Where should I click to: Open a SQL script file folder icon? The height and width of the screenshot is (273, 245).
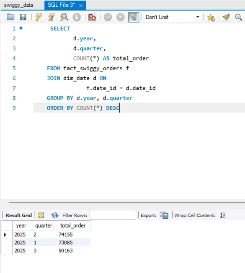pyautogui.click(x=10, y=17)
